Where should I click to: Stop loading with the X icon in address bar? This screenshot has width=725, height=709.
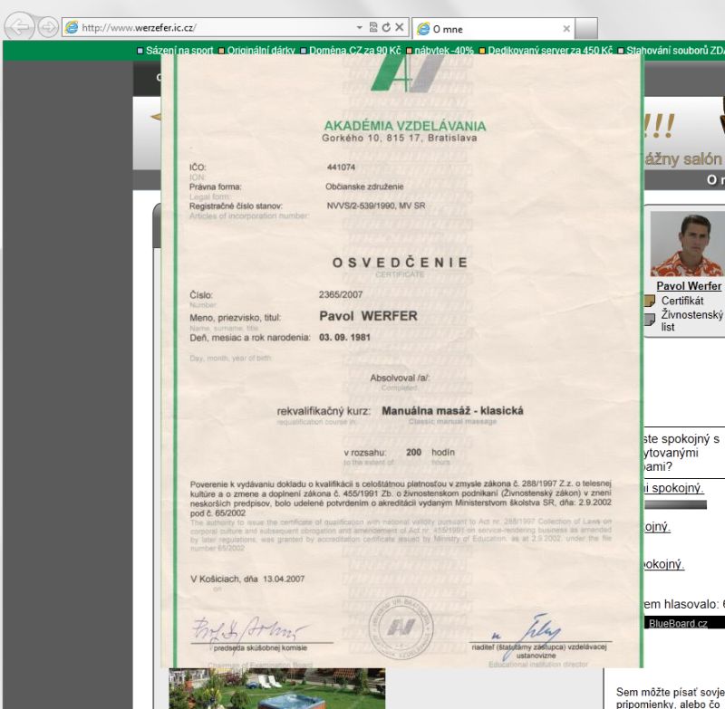[x=400, y=27]
